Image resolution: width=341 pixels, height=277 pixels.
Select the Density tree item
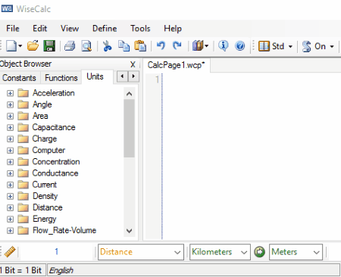[45, 196]
